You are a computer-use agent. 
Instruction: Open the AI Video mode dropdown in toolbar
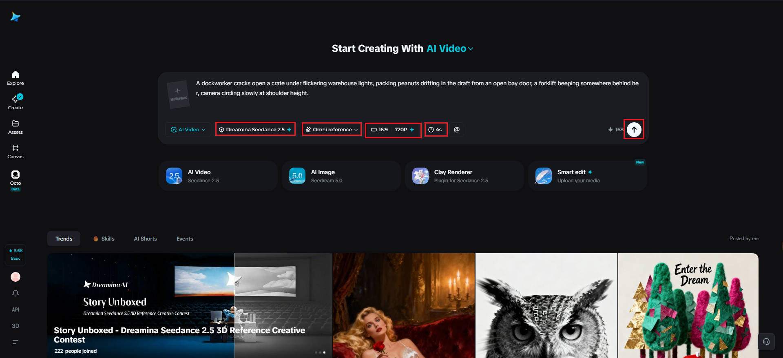(x=188, y=130)
